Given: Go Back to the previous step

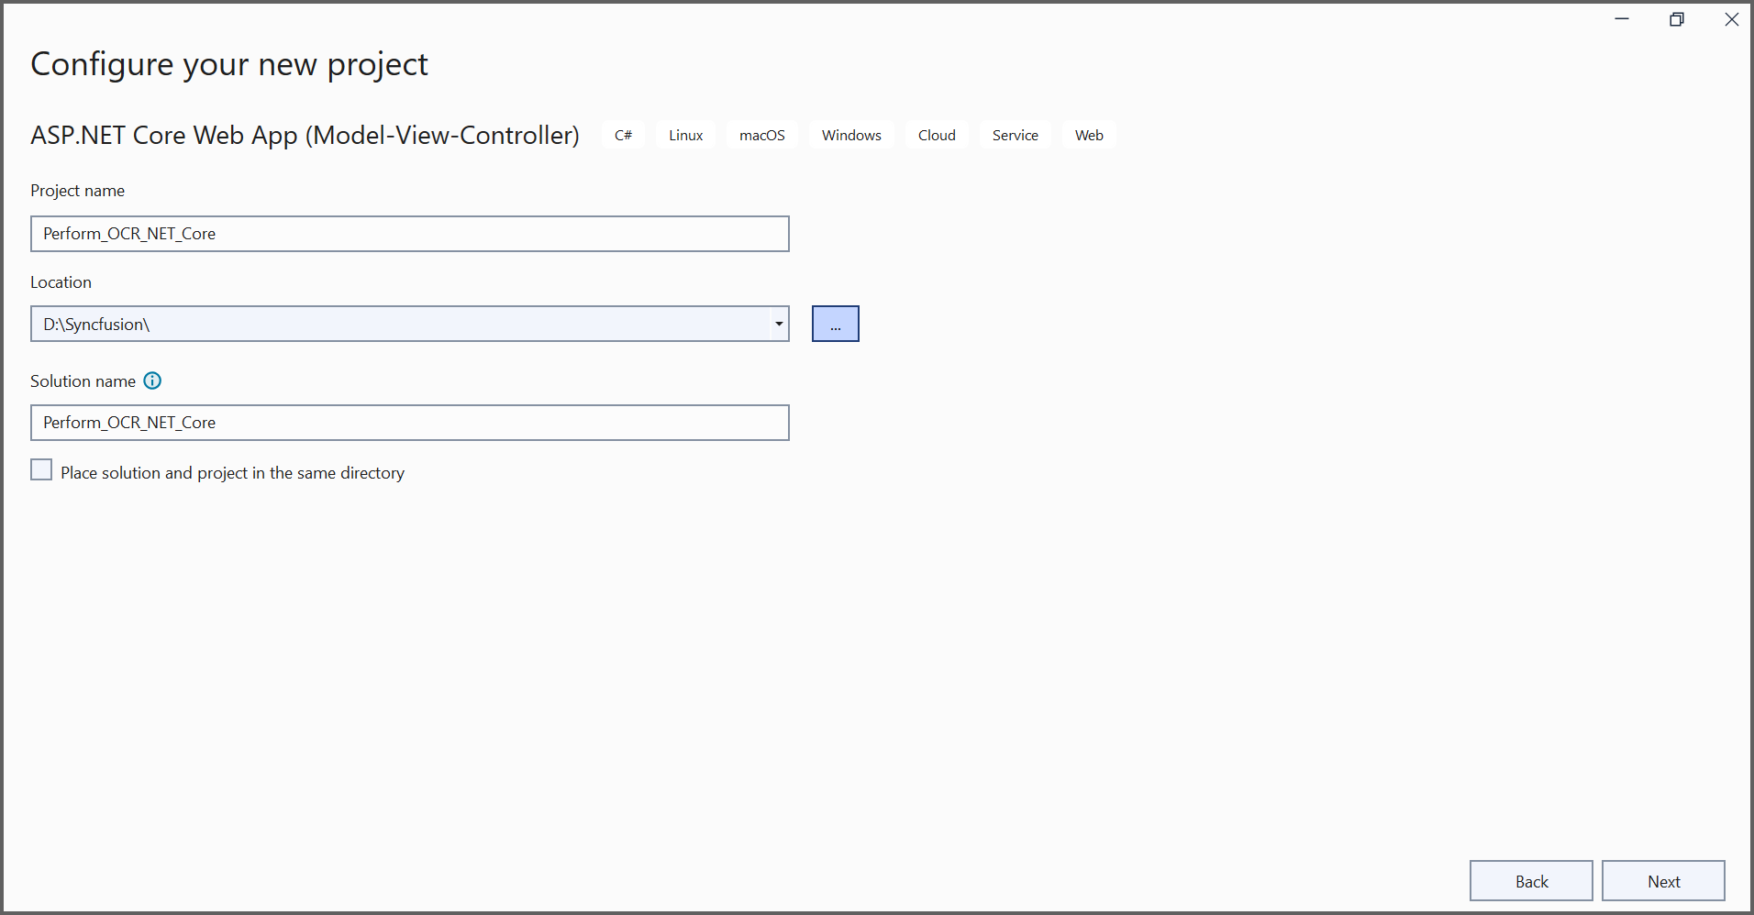Looking at the screenshot, I should (x=1530, y=881).
